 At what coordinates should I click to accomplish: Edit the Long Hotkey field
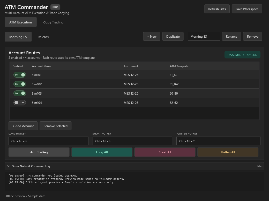[x=48, y=141]
